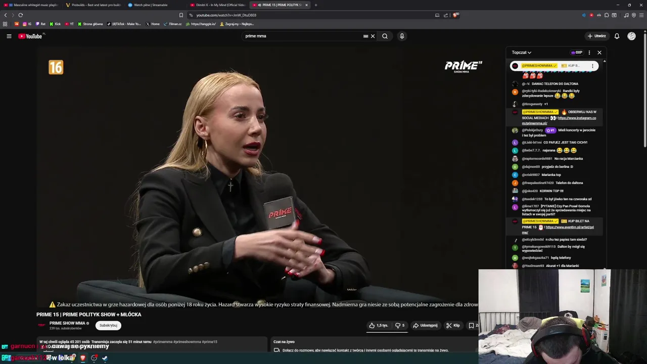Open the share icon in address bar
Screen dimensions: 647x364
tap(446, 15)
